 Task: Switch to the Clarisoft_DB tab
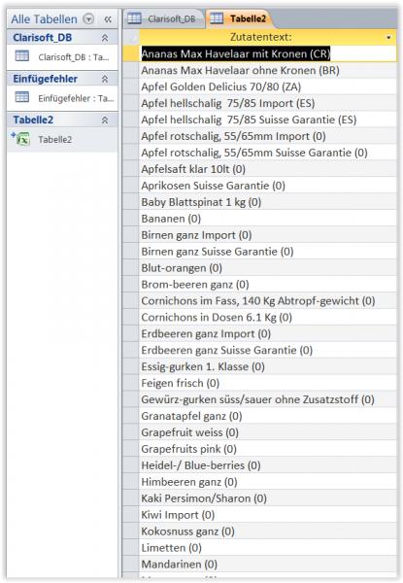[166, 18]
